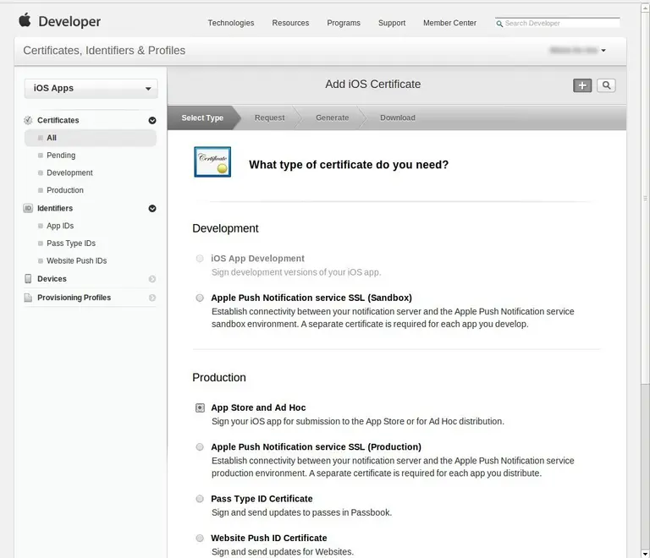The height and width of the screenshot is (558, 650).
Task: Select Apple Push Notification SSL (Sandbox) radio
Action: [200, 298]
